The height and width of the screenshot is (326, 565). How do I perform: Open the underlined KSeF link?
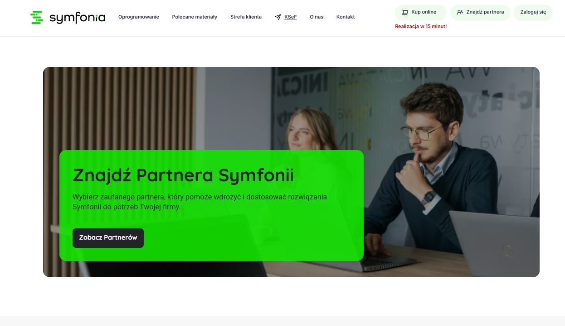(x=291, y=17)
